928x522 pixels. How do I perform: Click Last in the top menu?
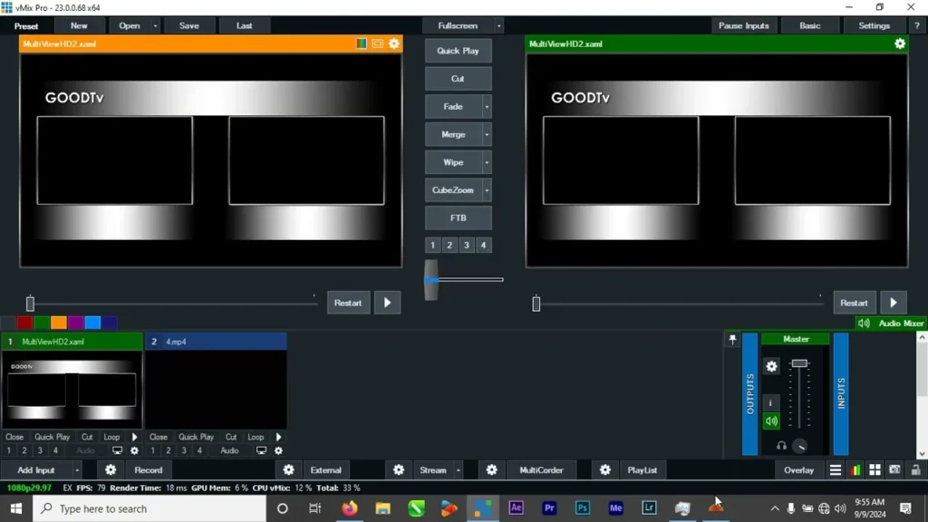[x=244, y=25]
